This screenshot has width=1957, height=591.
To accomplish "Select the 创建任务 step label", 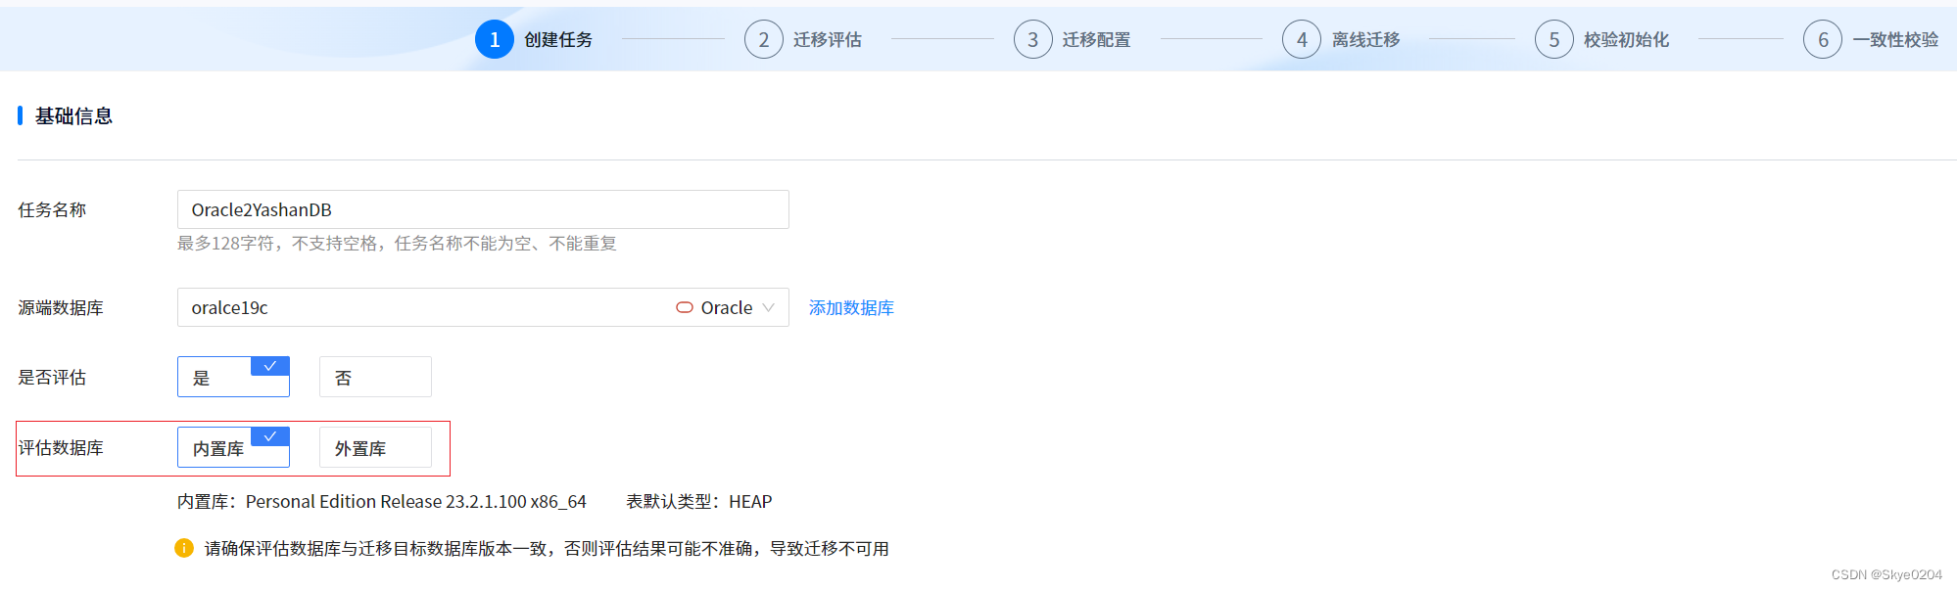I will point(558,40).
